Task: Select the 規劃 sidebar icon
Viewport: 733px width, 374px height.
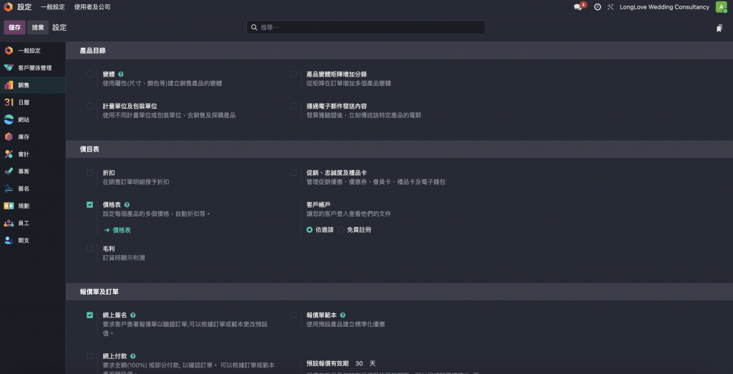Action: (x=9, y=206)
